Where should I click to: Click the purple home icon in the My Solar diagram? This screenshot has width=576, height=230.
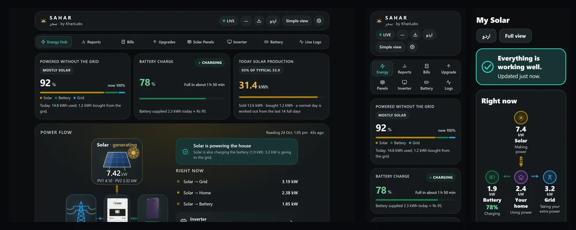coord(521,177)
